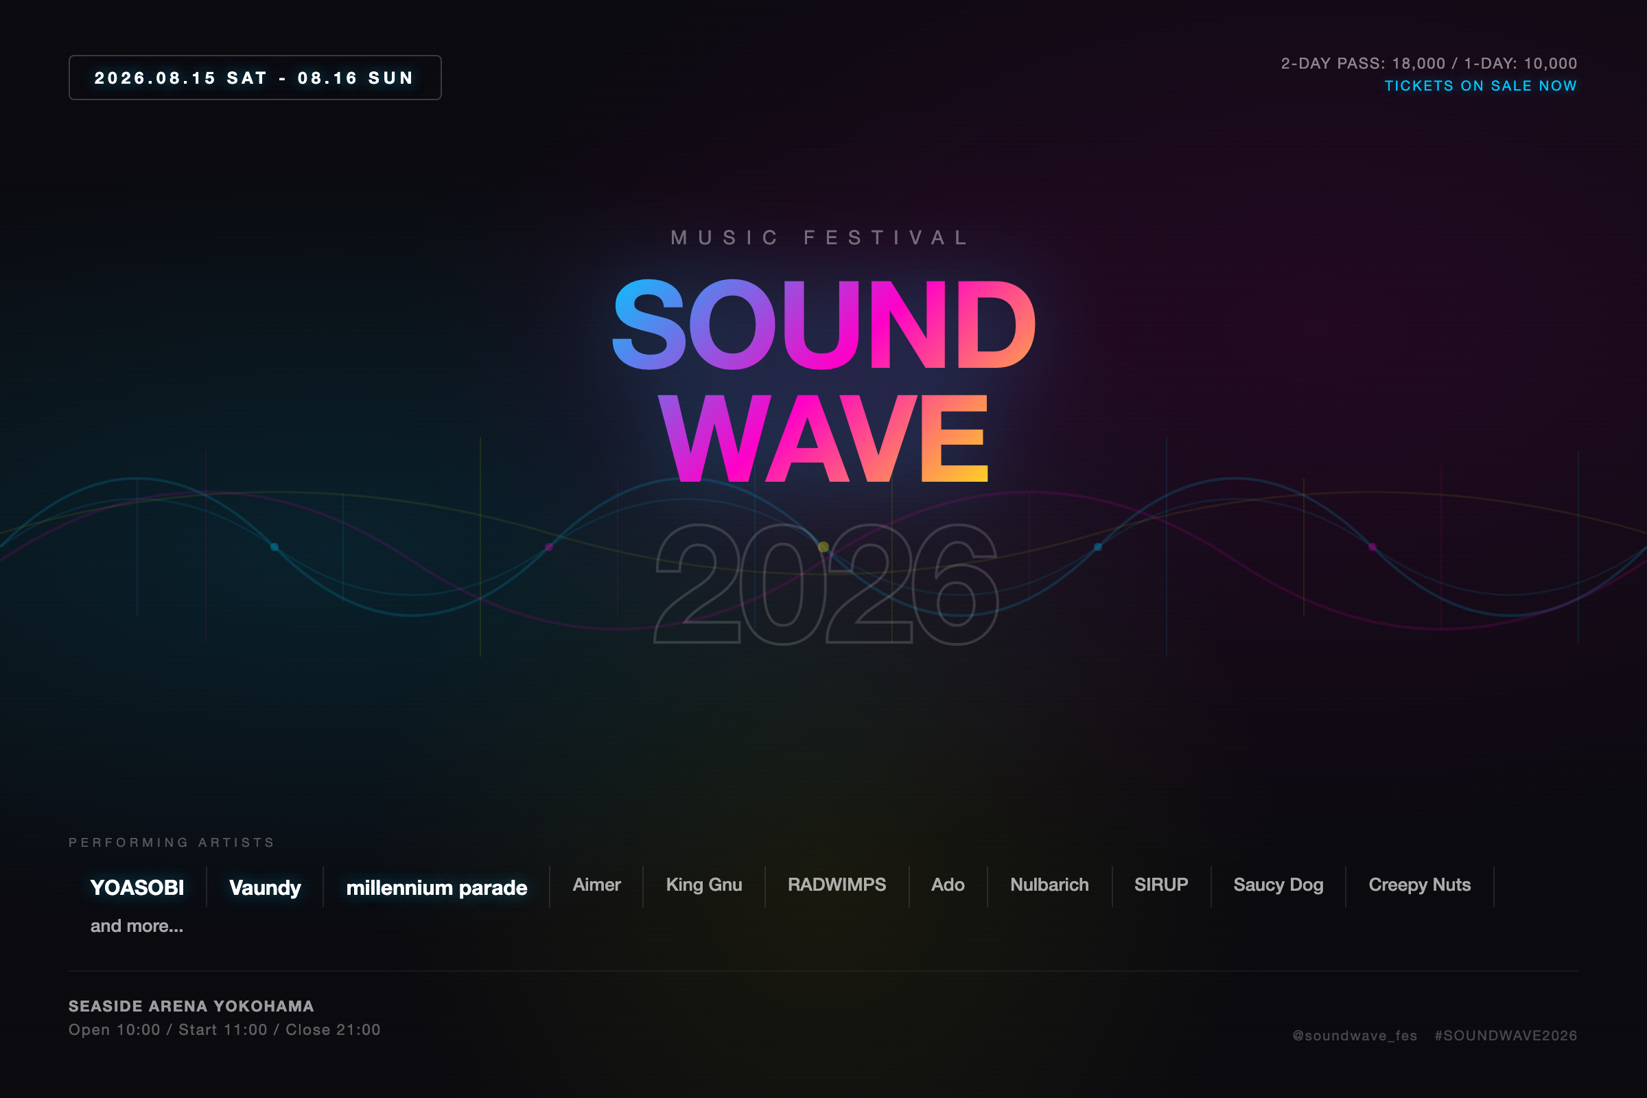Click the 'and more...' text

(137, 926)
